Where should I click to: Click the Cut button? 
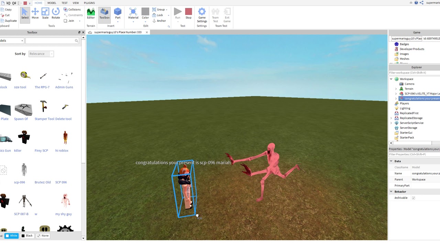pyautogui.click(x=5, y=15)
